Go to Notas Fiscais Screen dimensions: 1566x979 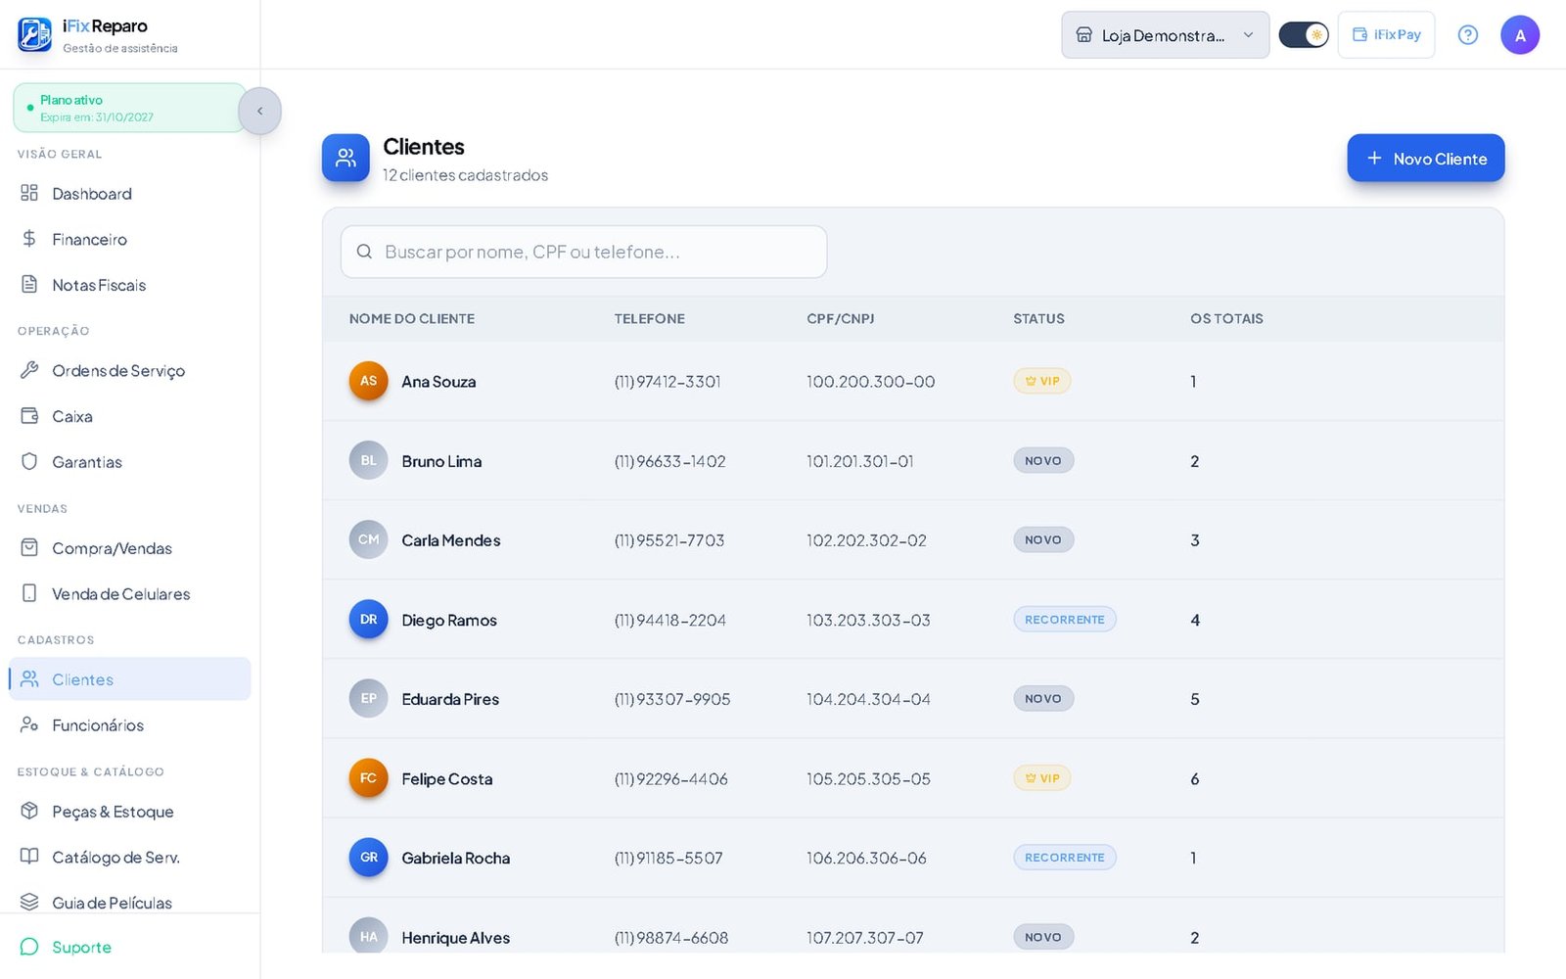(x=130, y=285)
